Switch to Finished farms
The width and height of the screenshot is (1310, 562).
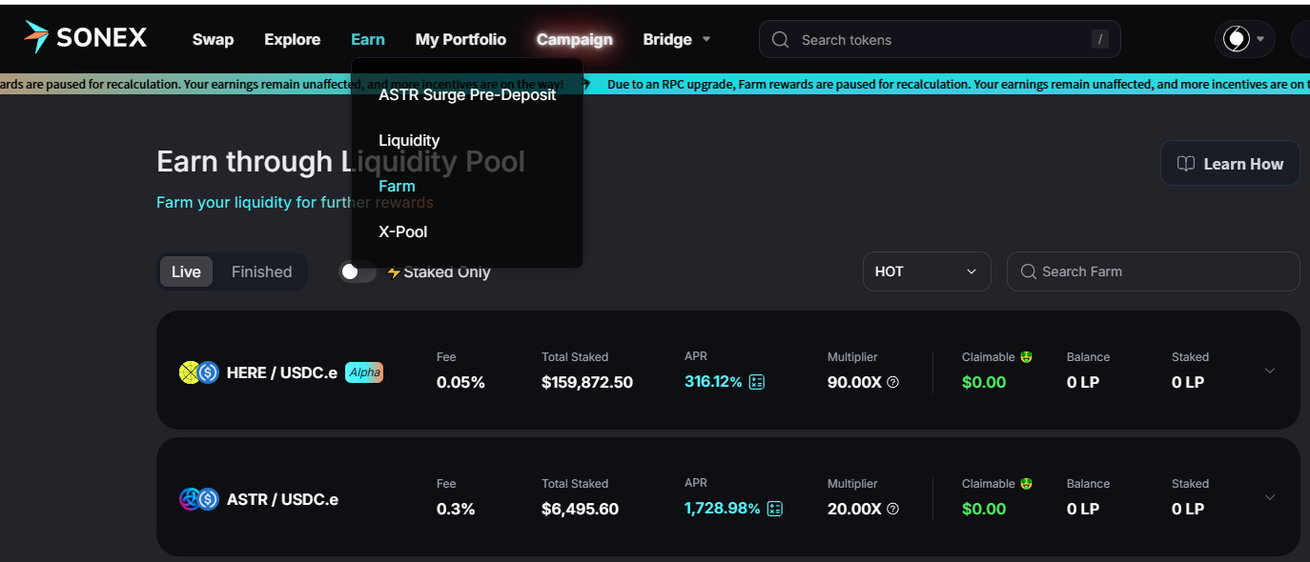261,271
